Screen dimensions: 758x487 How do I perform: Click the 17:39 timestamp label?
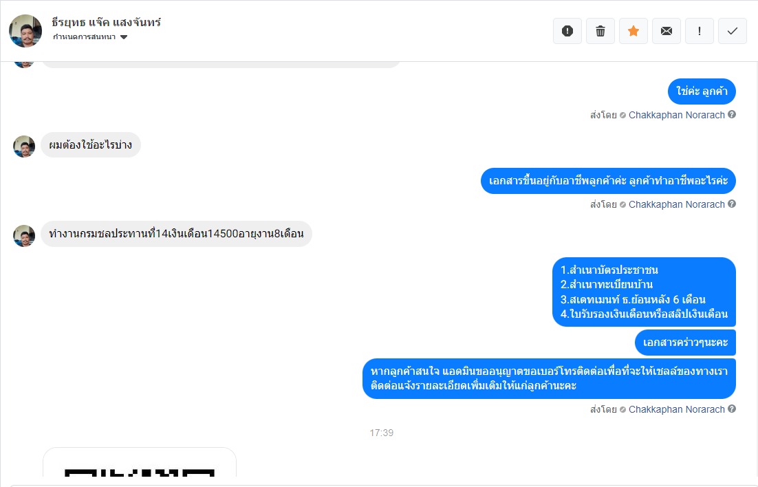click(x=382, y=433)
